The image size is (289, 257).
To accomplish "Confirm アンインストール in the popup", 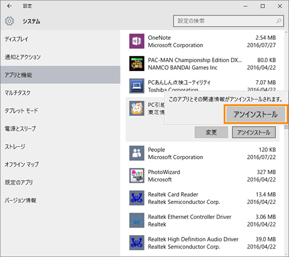I will click(x=255, y=114).
